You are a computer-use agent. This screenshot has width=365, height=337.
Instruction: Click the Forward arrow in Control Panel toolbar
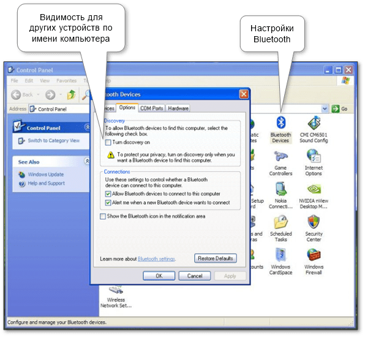click(x=50, y=95)
